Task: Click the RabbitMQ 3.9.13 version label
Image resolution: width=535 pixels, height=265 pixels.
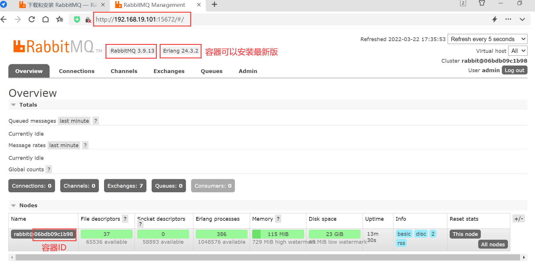Action: 132,51
